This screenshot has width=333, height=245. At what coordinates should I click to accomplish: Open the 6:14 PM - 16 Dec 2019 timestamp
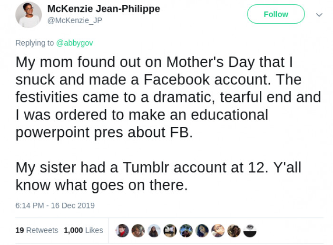coord(55,206)
